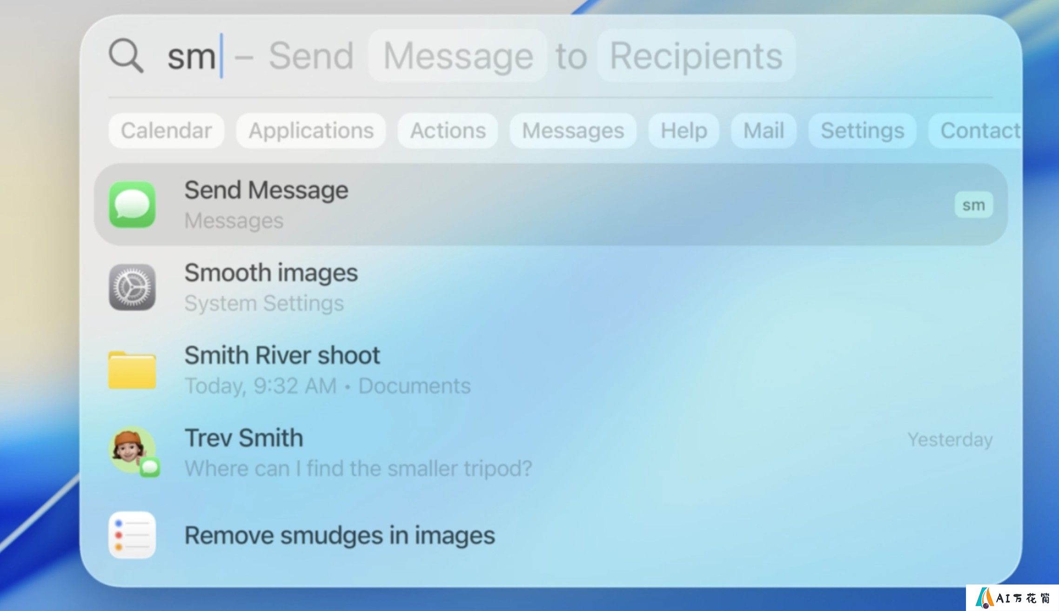
Task: Click the Message placeholder token
Action: 458,56
